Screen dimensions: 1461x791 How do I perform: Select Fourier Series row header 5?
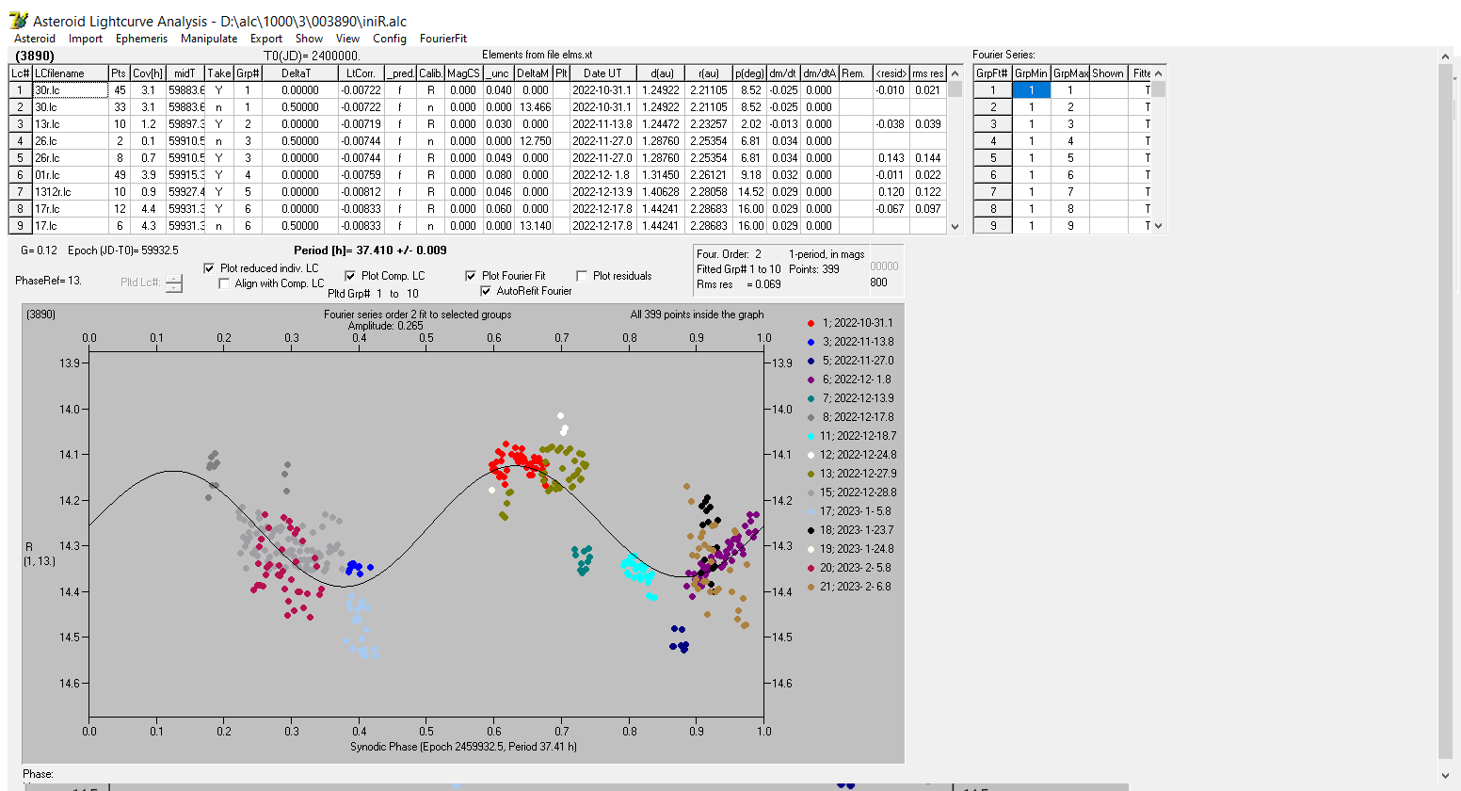tap(992, 158)
